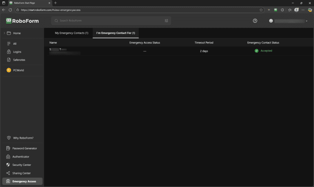Open Security Center shield icon
This screenshot has width=314, height=187.
(x=9, y=165)
